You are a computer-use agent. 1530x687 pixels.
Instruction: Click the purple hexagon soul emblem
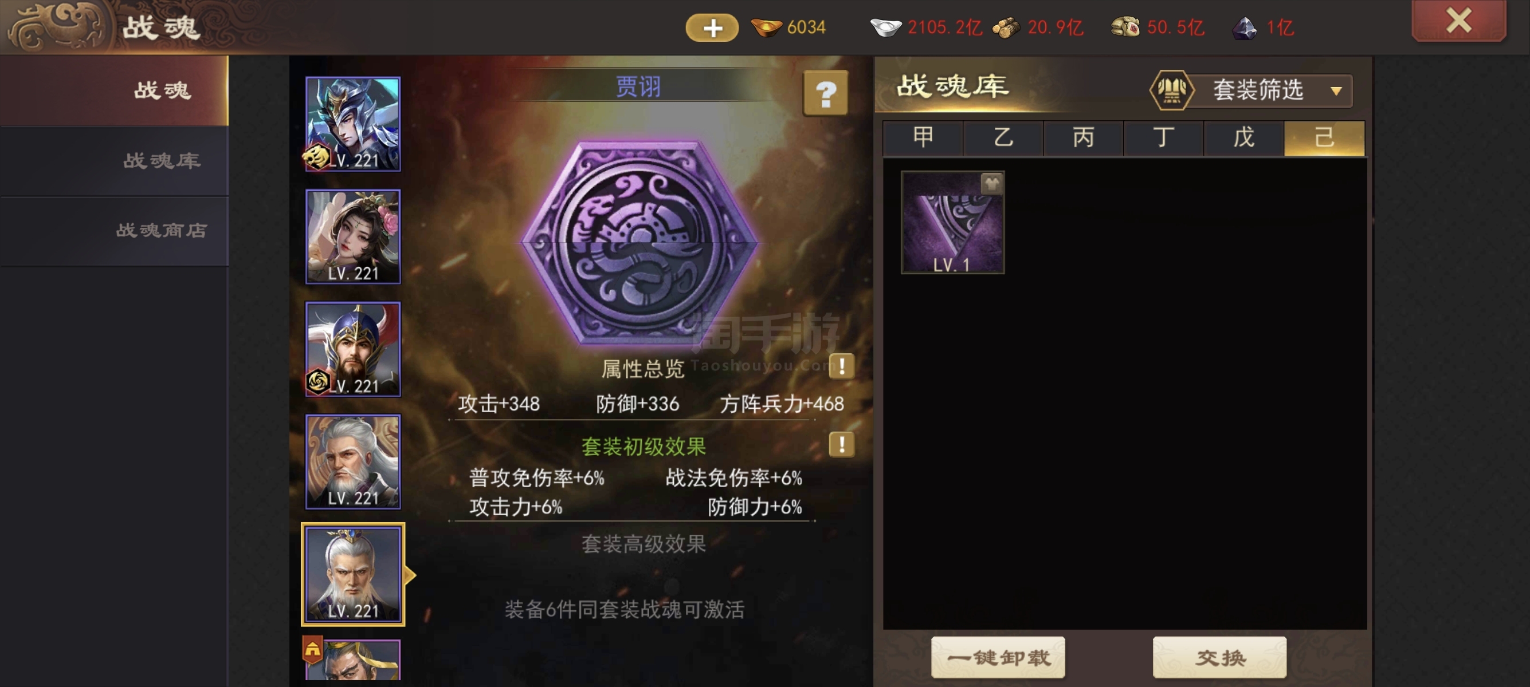tap(640, 243)
